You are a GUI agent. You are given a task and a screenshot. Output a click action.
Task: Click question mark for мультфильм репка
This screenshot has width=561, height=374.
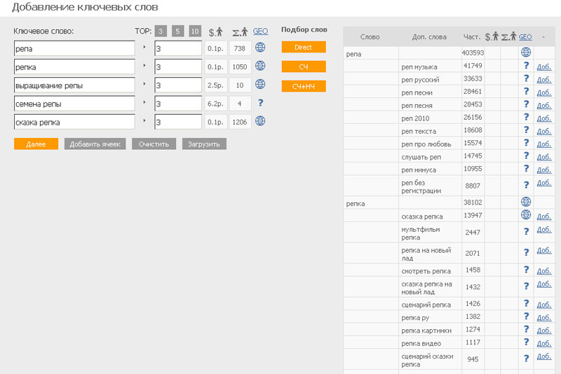[x=526, y=232]
